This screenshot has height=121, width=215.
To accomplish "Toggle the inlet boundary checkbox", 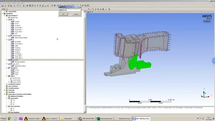I will [x=12, y=34].
